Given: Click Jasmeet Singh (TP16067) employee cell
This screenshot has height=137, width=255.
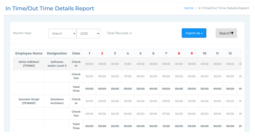Looking at the screenshot, I should (x=29, y=101).
